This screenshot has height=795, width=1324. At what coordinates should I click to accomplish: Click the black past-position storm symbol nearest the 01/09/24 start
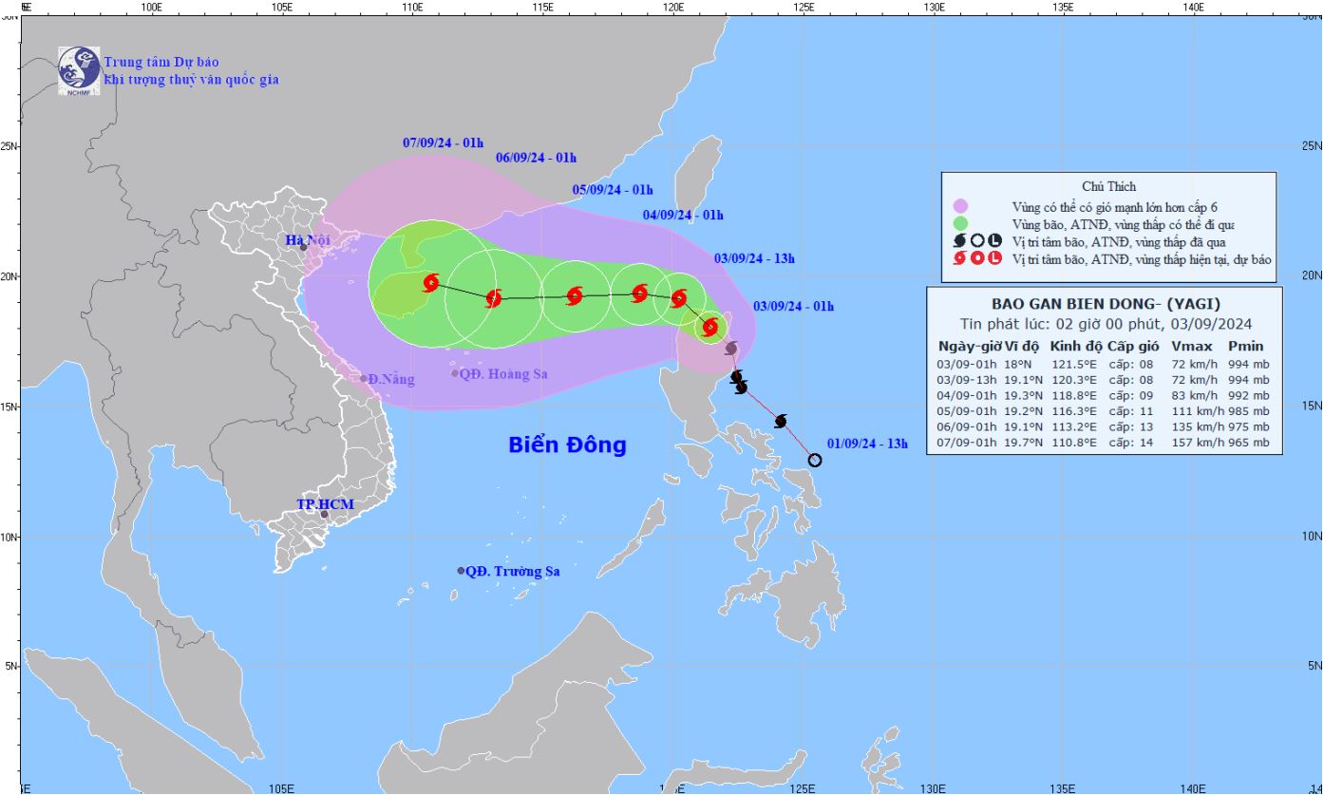click(781, 421)
